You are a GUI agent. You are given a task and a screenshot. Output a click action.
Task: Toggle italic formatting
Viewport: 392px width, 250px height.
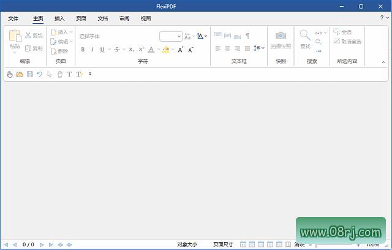tap(92, 50)
